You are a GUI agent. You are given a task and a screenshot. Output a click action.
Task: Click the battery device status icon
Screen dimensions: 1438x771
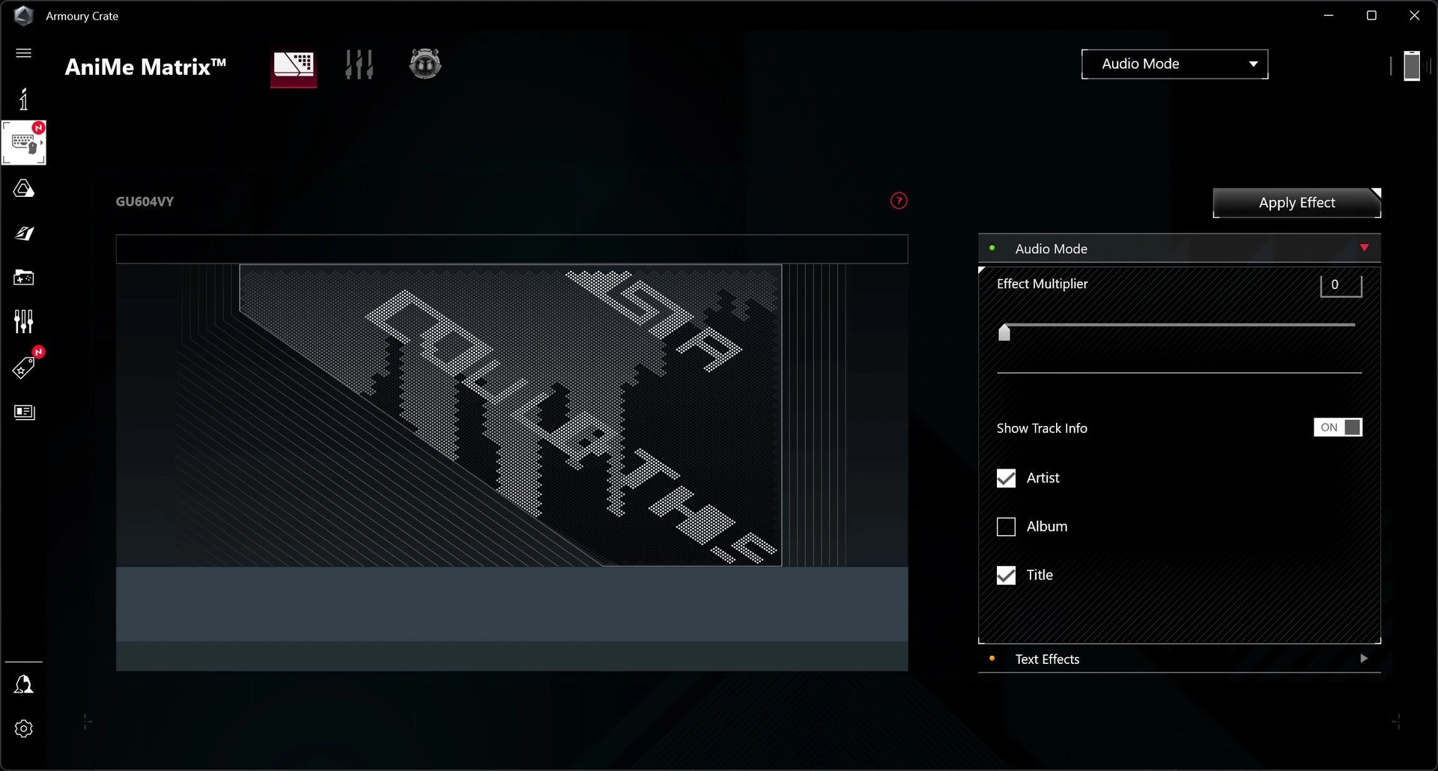pyautogui.click(x=1412, y=66)
